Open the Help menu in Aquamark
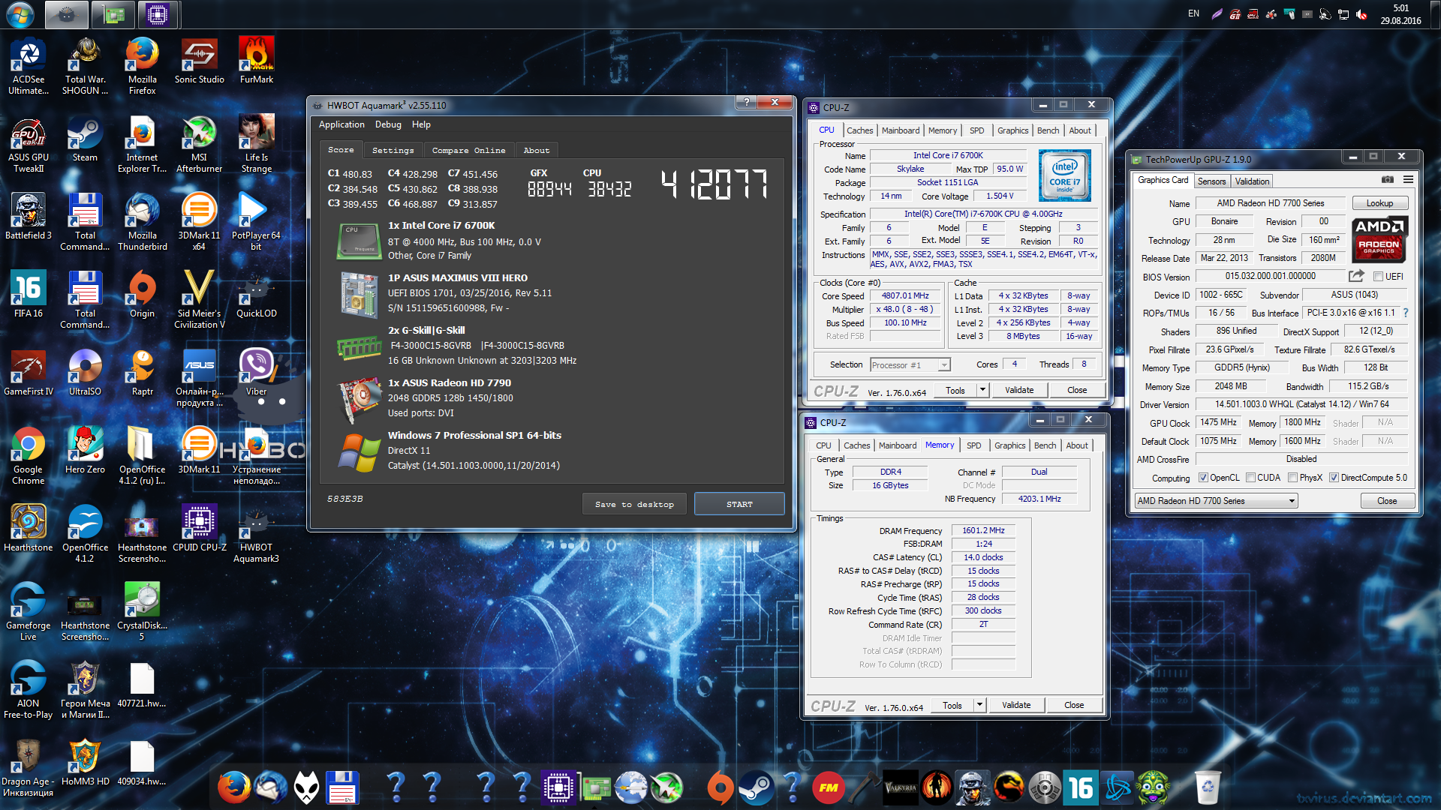Screen dimensions: 1441x810 click(421, 124)
